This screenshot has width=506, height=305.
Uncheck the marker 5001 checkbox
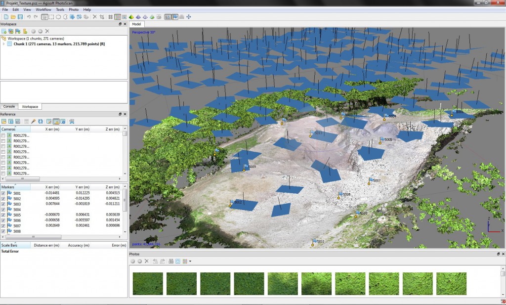pyautogui.click(x=3, y=193)
